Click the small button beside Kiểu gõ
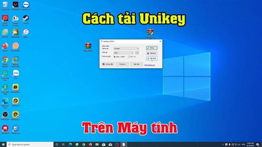The width and height of the screenshot is (262, 147). (x=137, y=53)
